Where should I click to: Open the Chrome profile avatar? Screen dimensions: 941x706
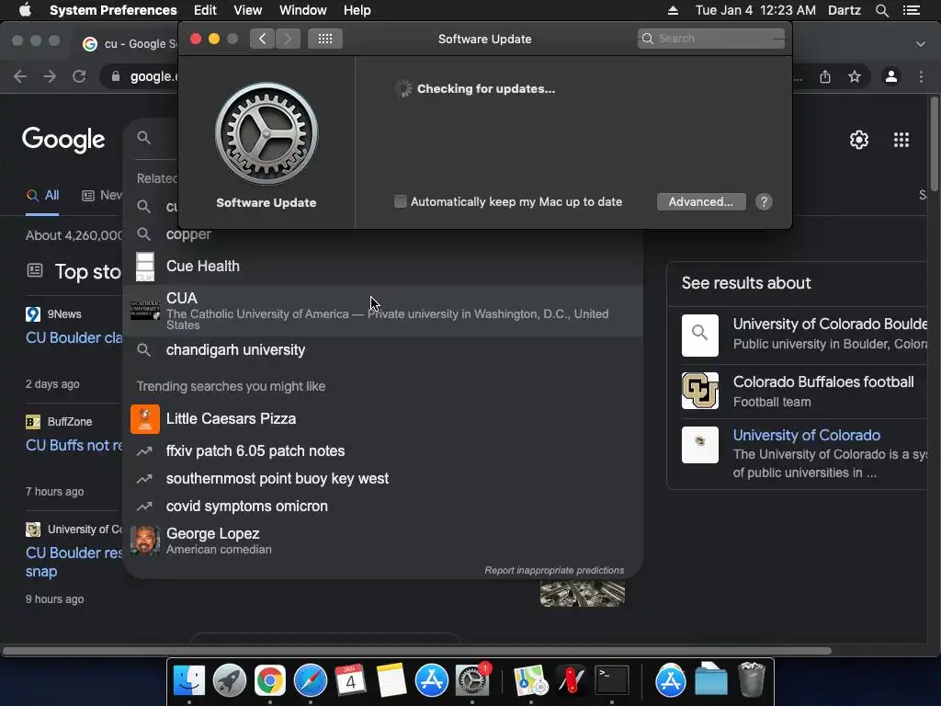click(x=891, y=76)
